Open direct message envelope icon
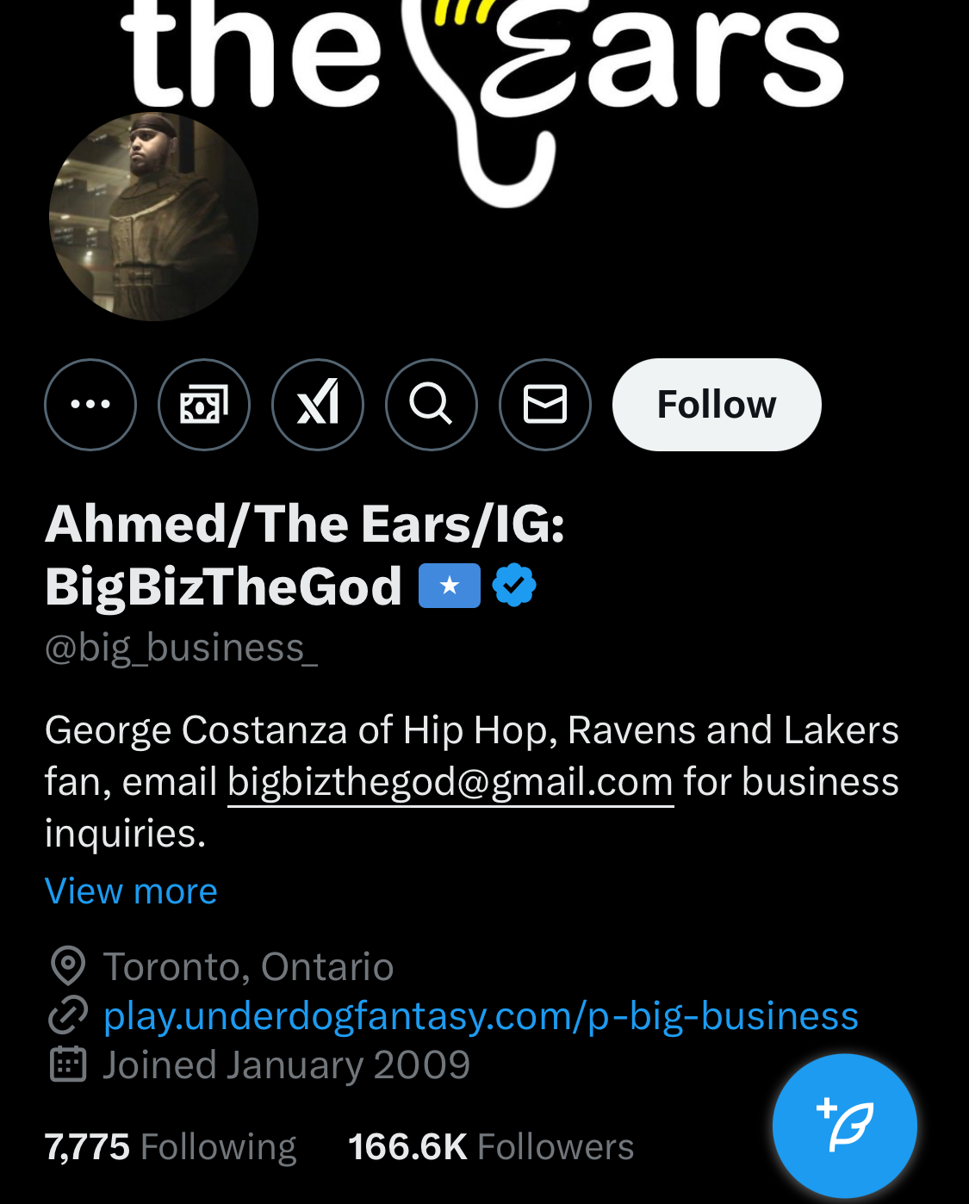 click(545, 405)
